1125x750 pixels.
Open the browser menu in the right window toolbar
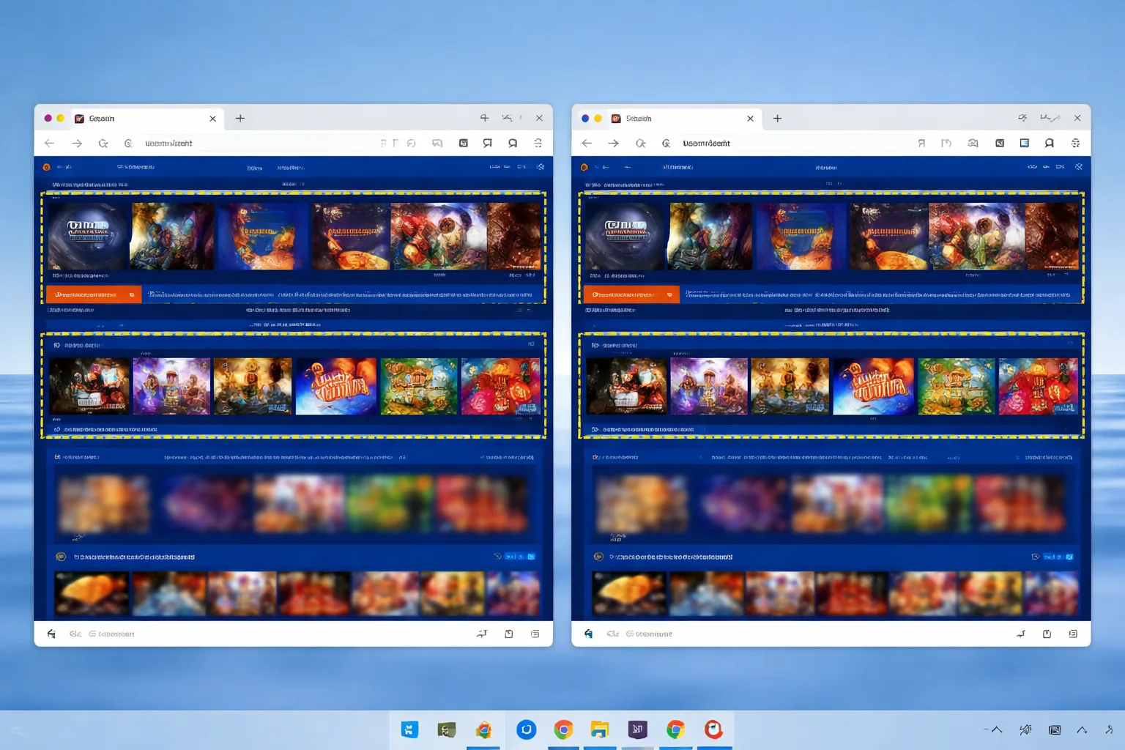1076,144
